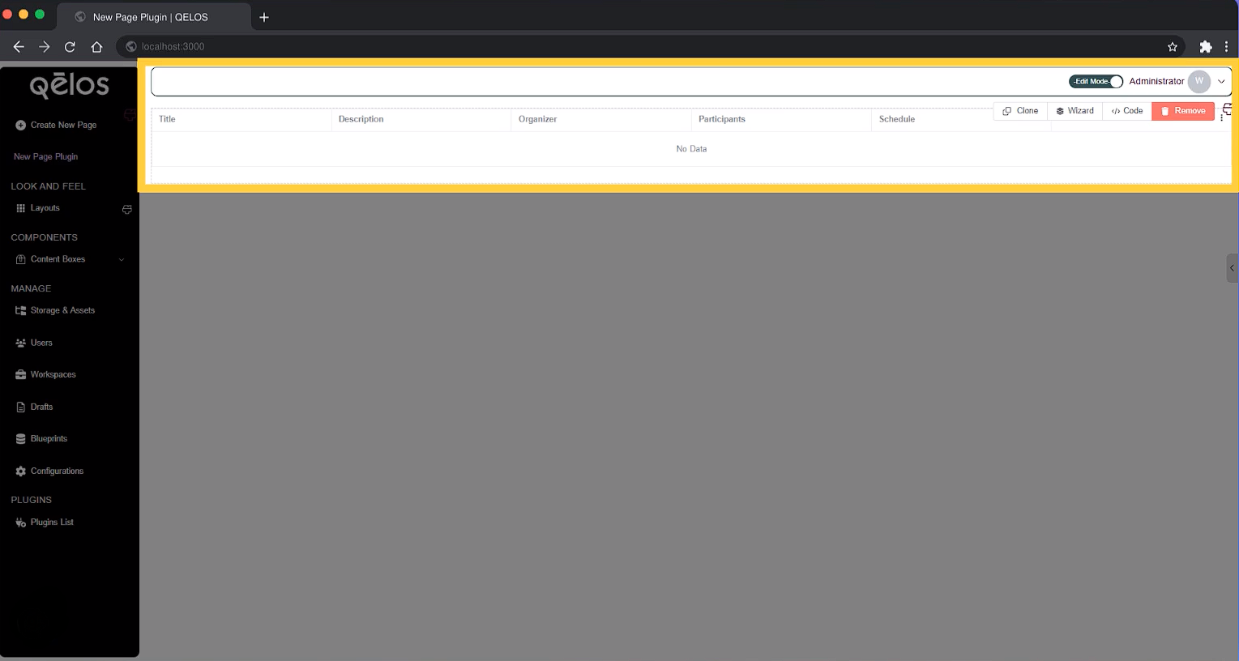Click the Create New Page link
Viewport: 1239px width, 661px height.
[63, 125]
